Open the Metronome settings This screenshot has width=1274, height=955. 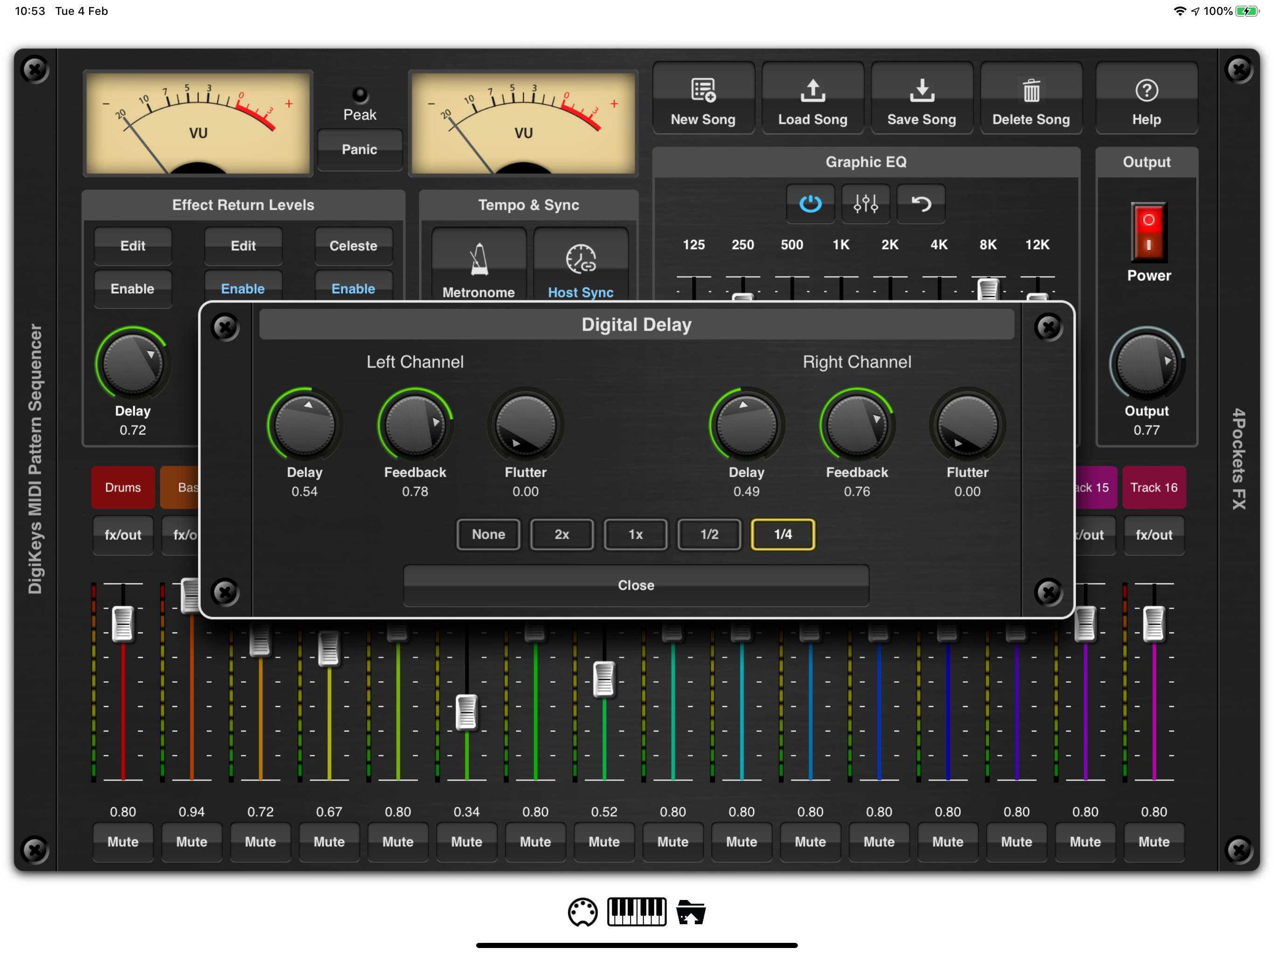point(478,265)
